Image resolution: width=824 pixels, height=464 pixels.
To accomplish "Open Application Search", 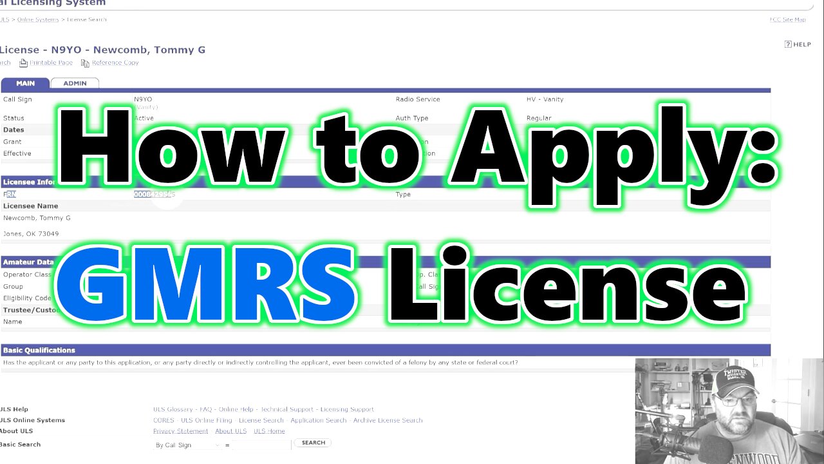I will pyautogui.click(x=318, y=420).
